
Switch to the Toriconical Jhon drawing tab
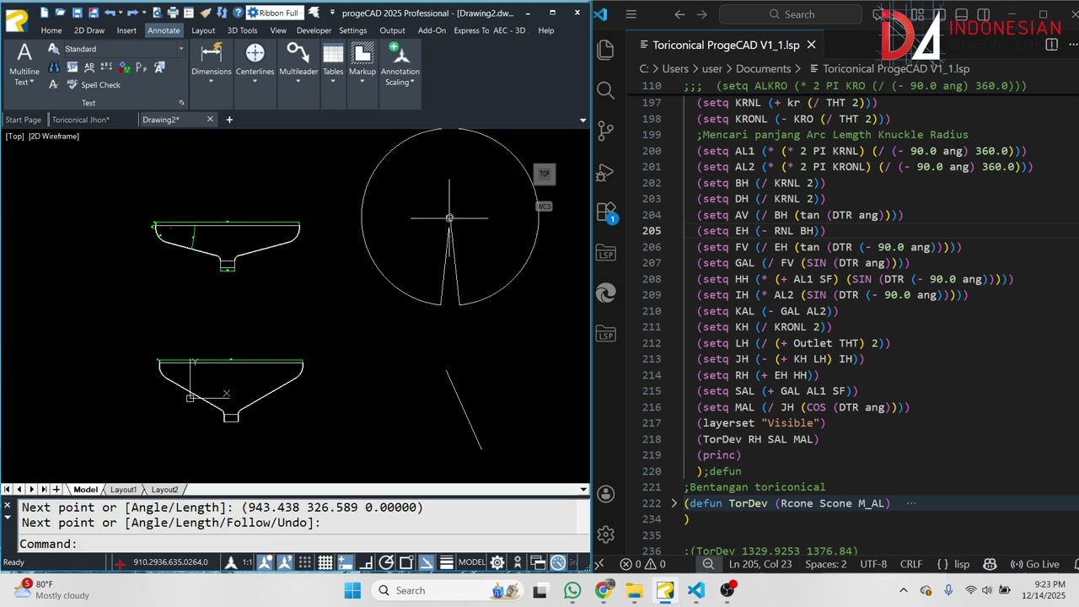coord(81,120)
